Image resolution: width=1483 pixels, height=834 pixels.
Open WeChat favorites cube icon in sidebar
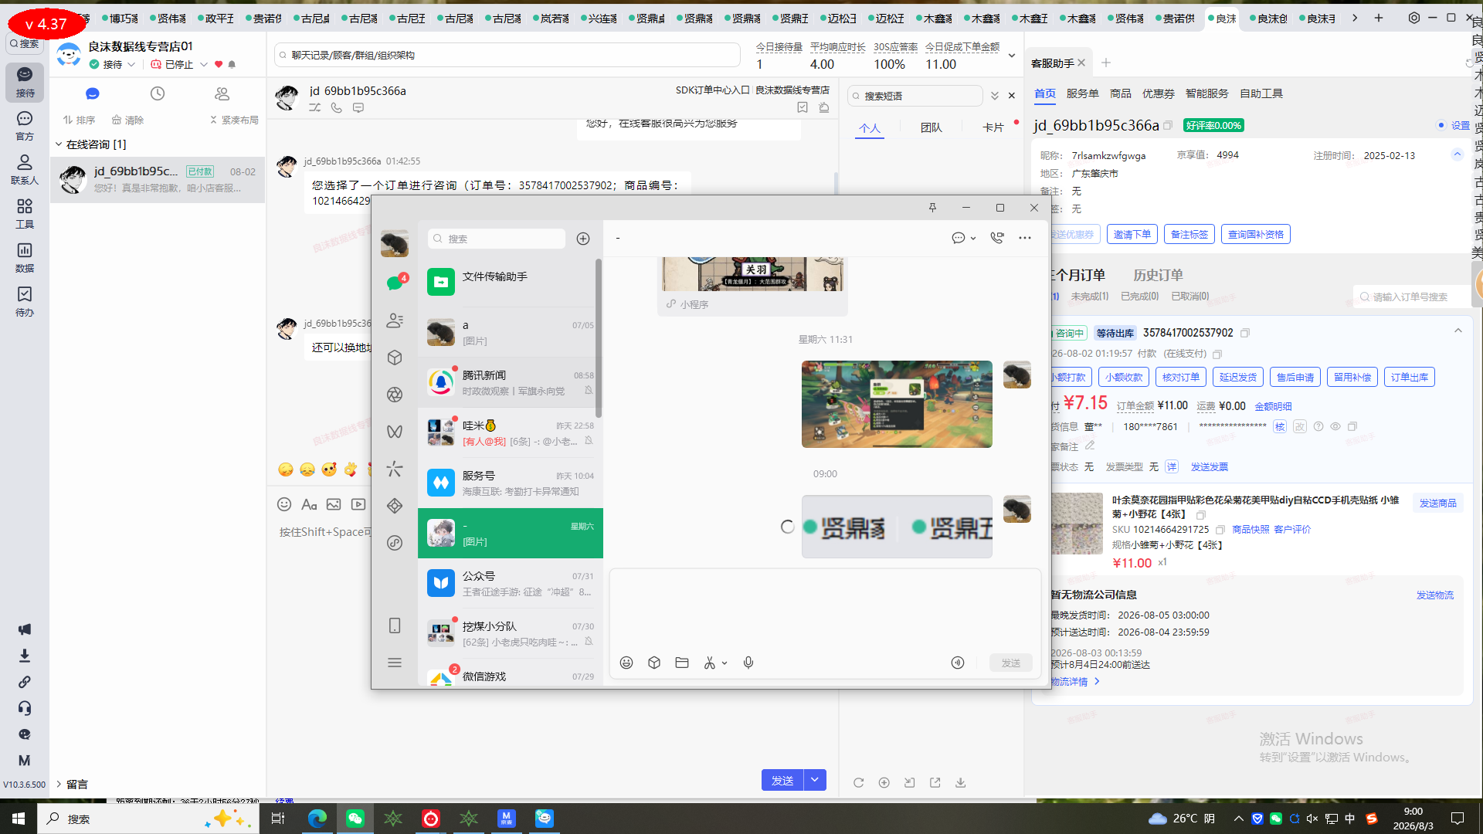click(395, 358)
